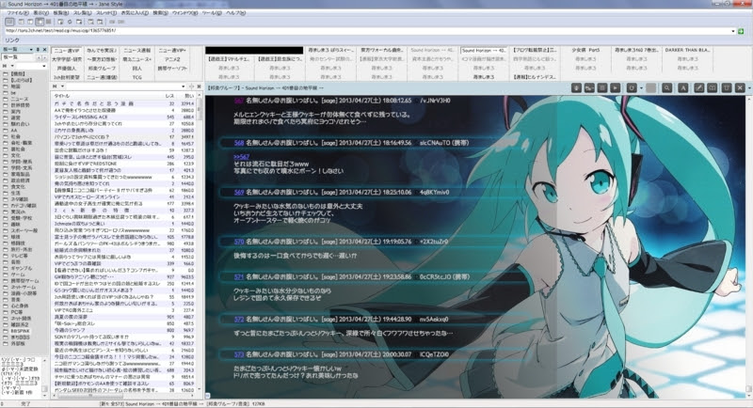
Task: Close the 板一覧 side panel
Action: pos(44,50)
